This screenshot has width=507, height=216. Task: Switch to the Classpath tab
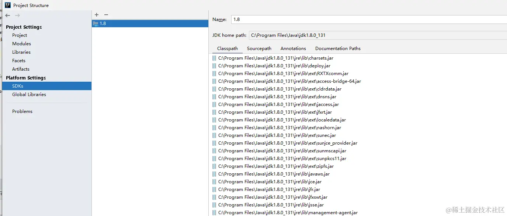tap(228, 49)
